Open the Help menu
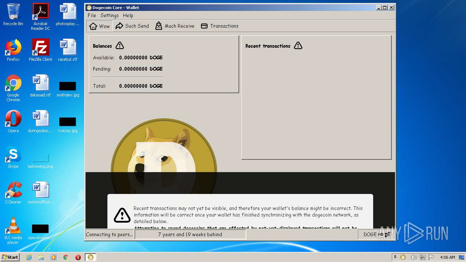Screen dimensions: 466x262 coord(128,15)
